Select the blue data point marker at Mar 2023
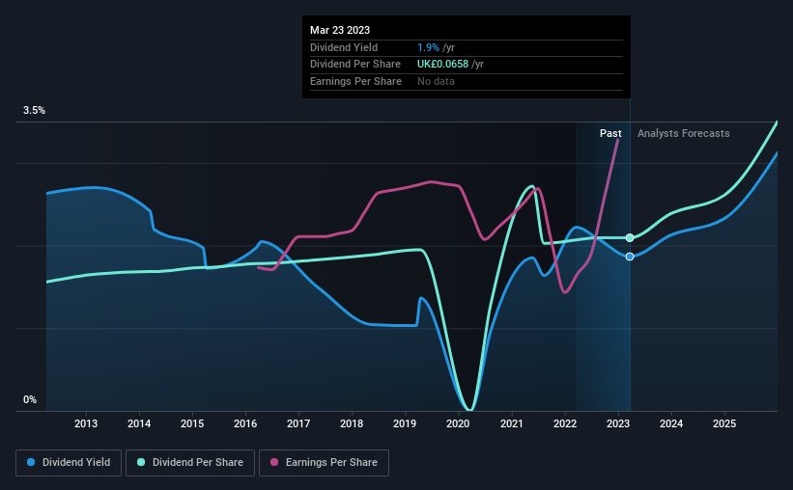 click(x=630, y=257)
